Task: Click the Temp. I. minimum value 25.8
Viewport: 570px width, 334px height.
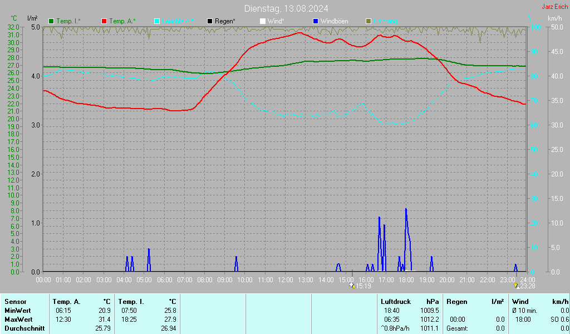Action: click(x=170, y=311)
